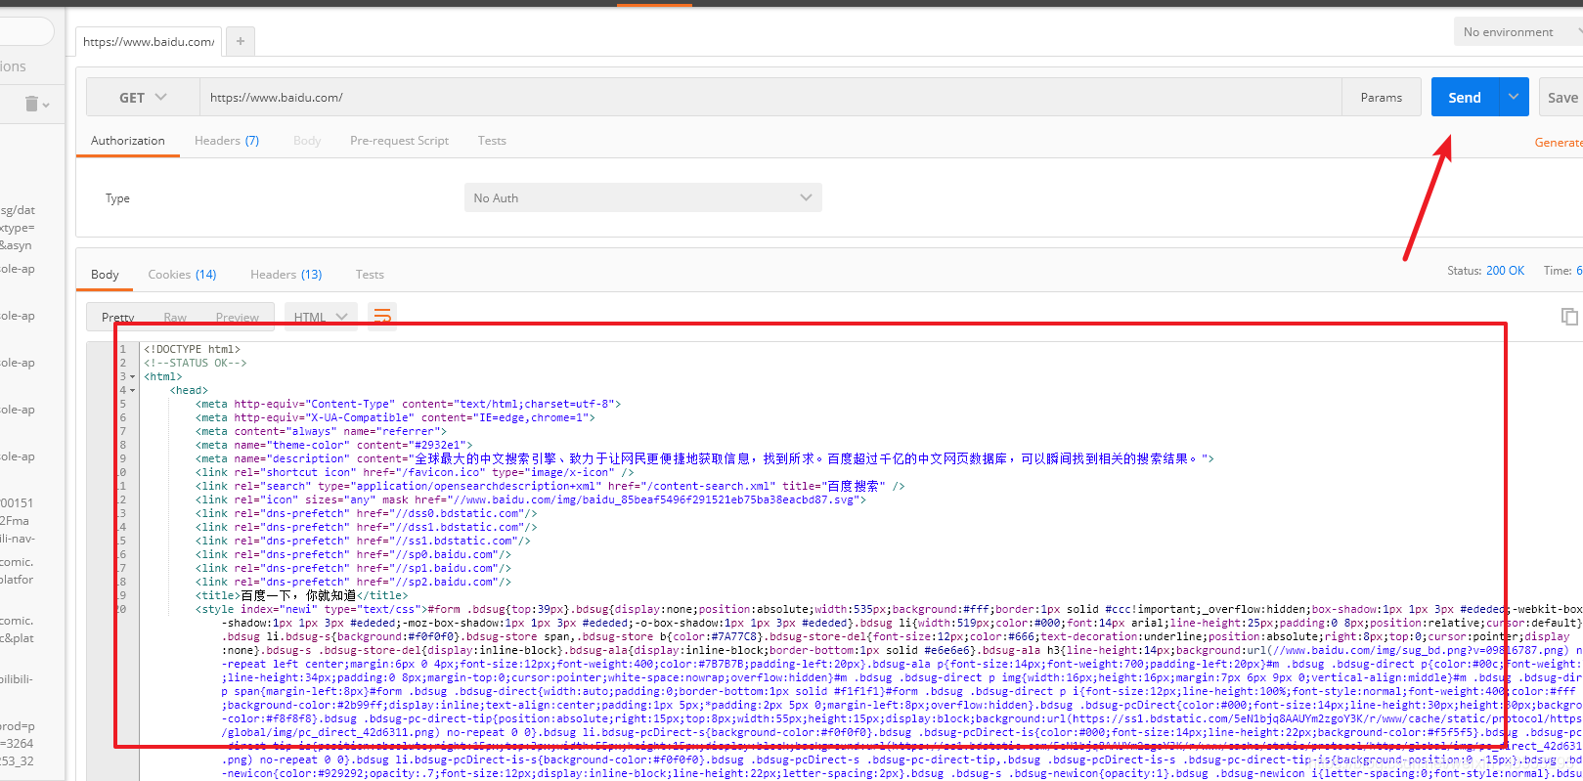Switch response view to Pretty
1583x781 pixels.
[118, 318]
